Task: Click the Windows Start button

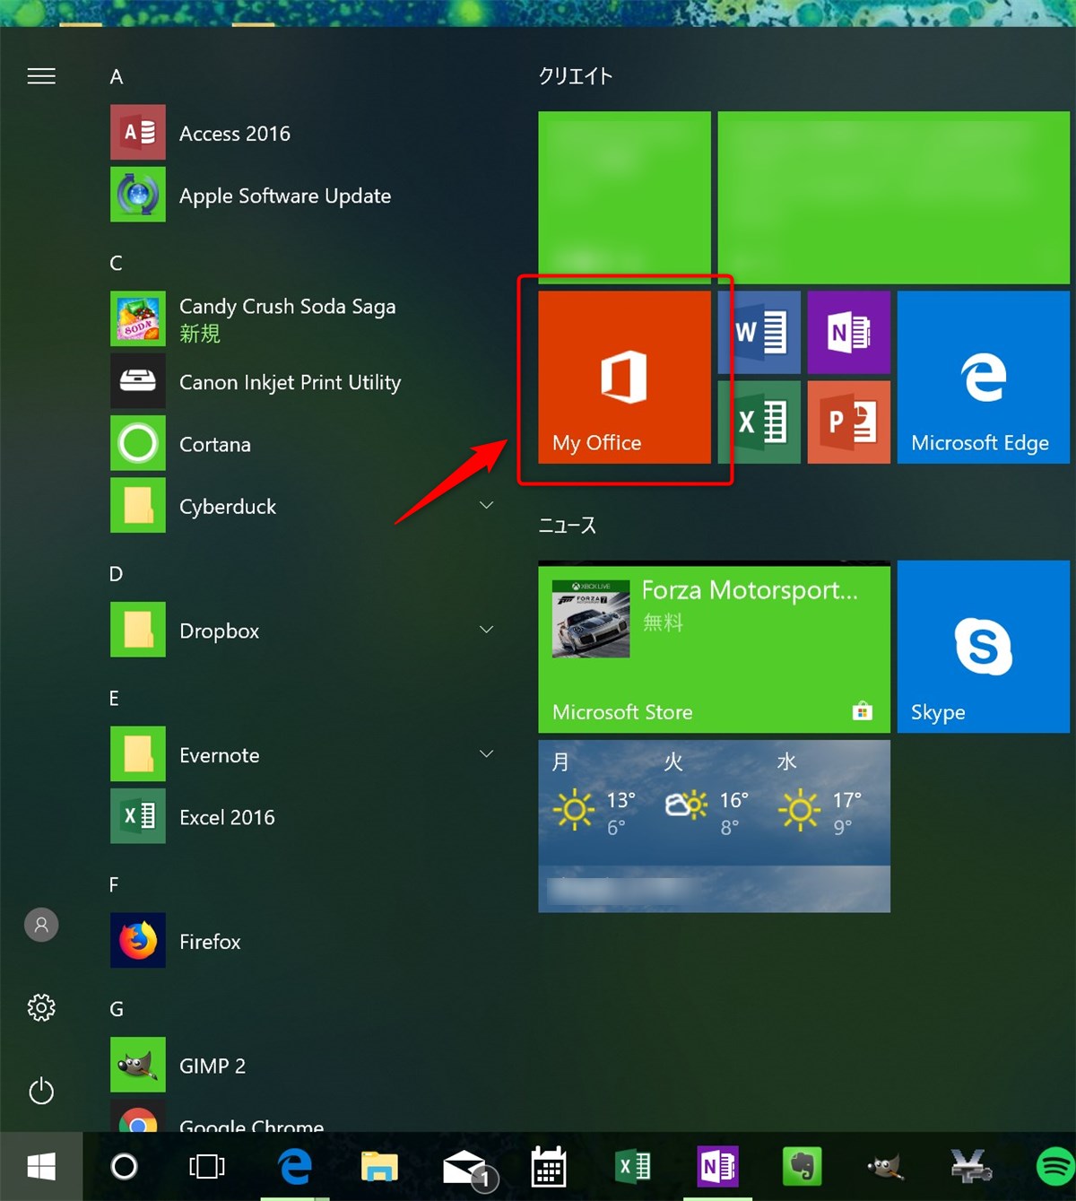Action: tap(41, 1166)
